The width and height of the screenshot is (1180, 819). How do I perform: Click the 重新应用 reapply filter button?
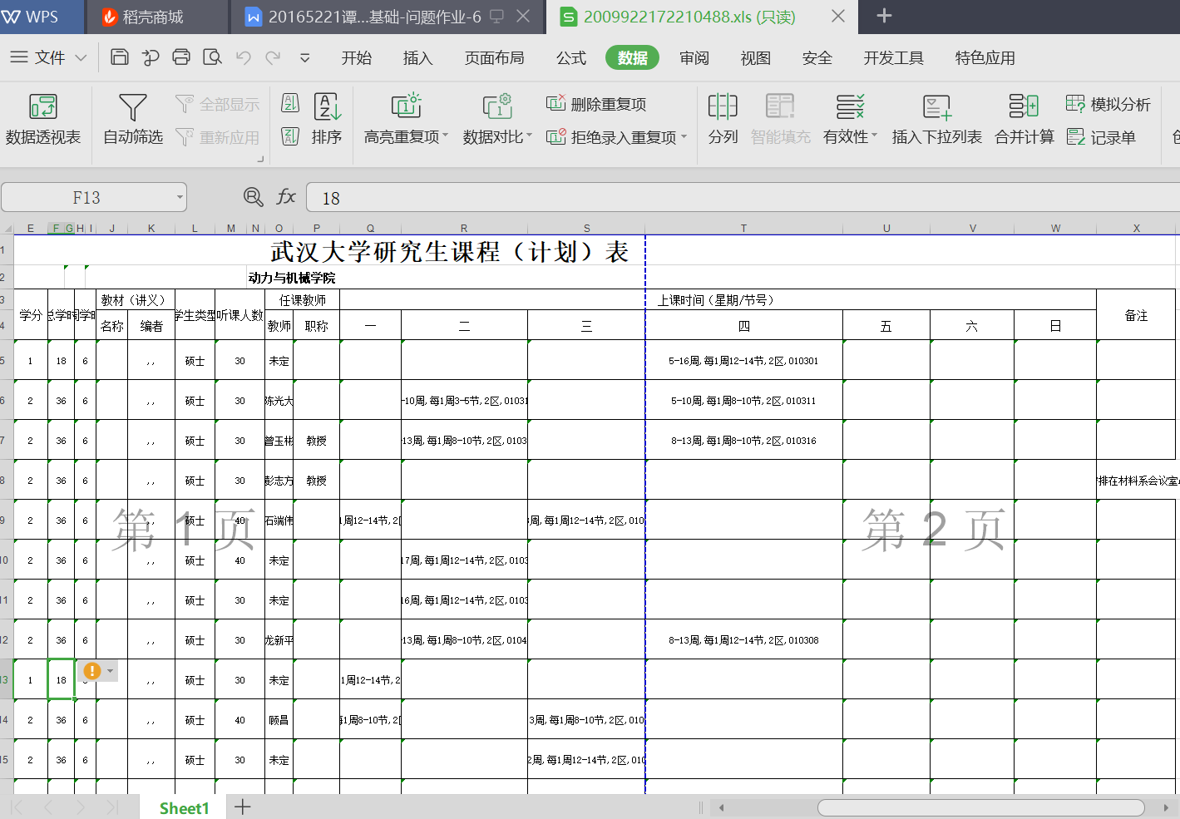click(x=218, y=137)
